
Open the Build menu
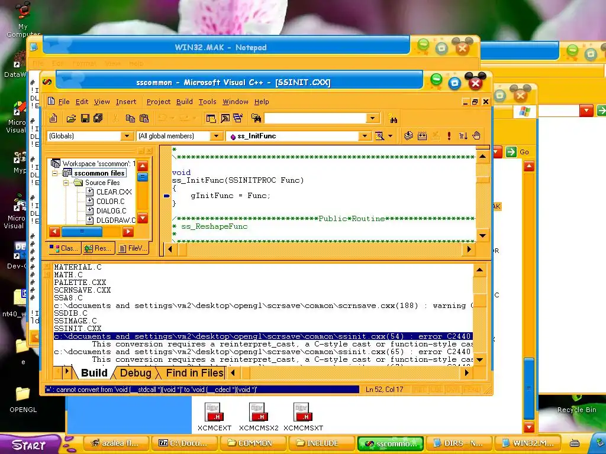pyautogui.click(x=185, y=102)
